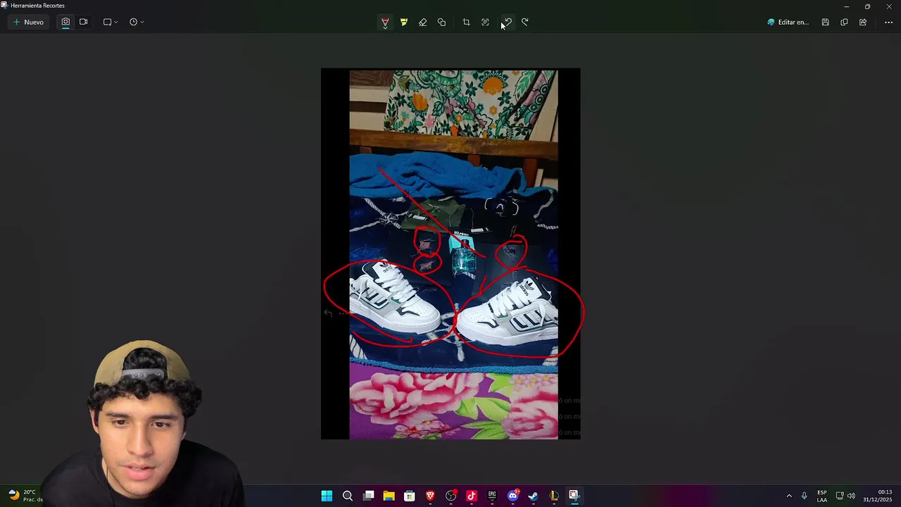Open the snipping shape mode dropdown
The image size is (901, 507).
point(111,23)
